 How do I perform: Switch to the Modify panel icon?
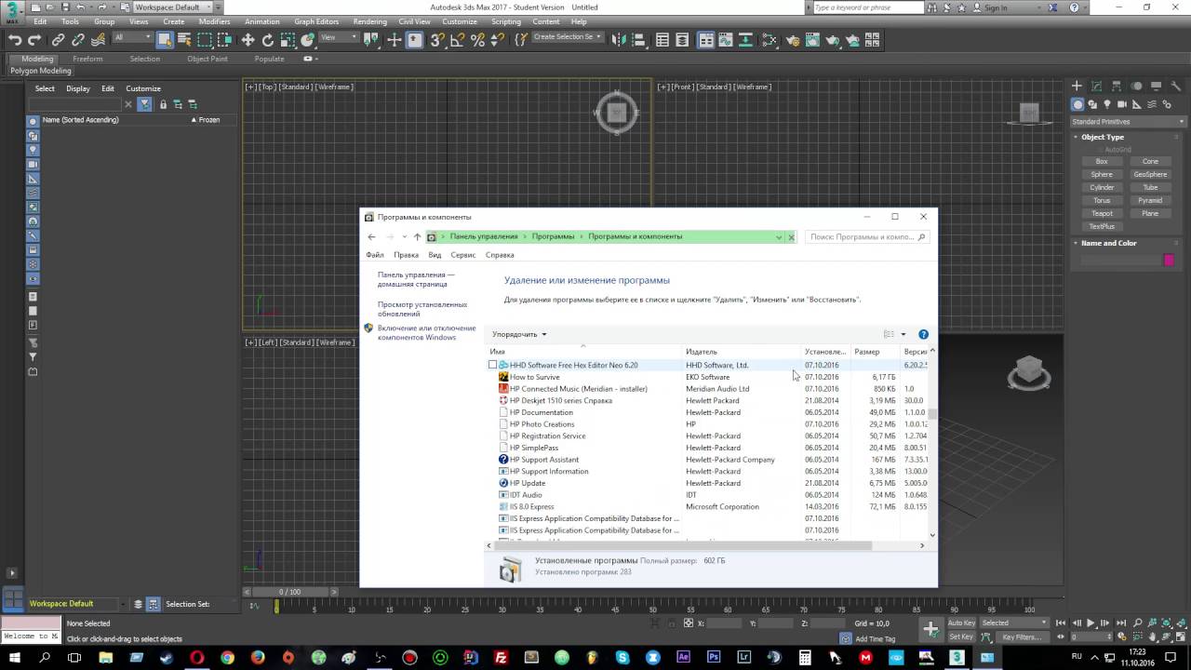(x=1097, y=87)
